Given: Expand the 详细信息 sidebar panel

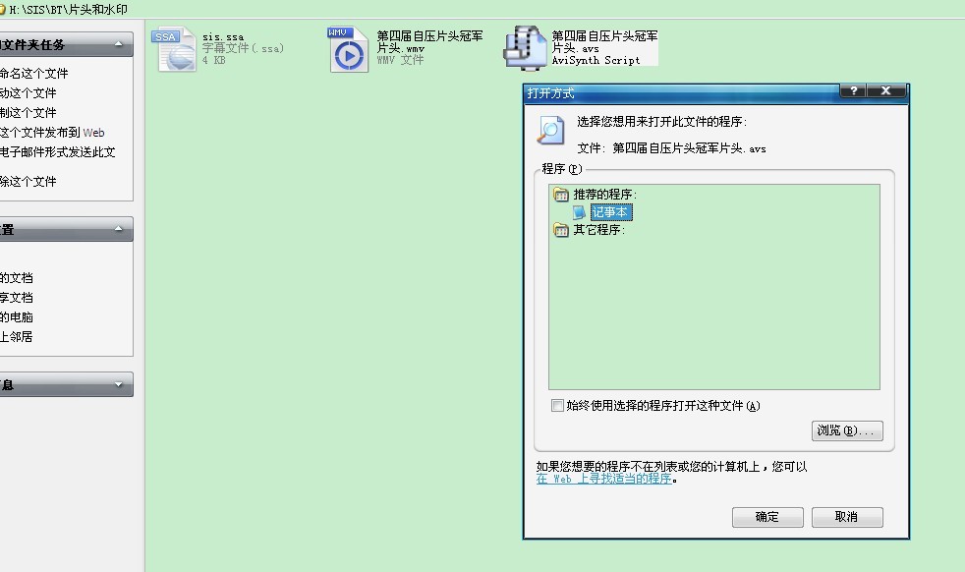Looking at the screenshot, I should tap(118, 384).
